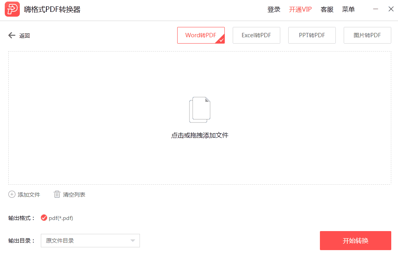Open the 菜单 option in the top bar
398x262 pixels.
pyautogui.click(x=348, y=9)
